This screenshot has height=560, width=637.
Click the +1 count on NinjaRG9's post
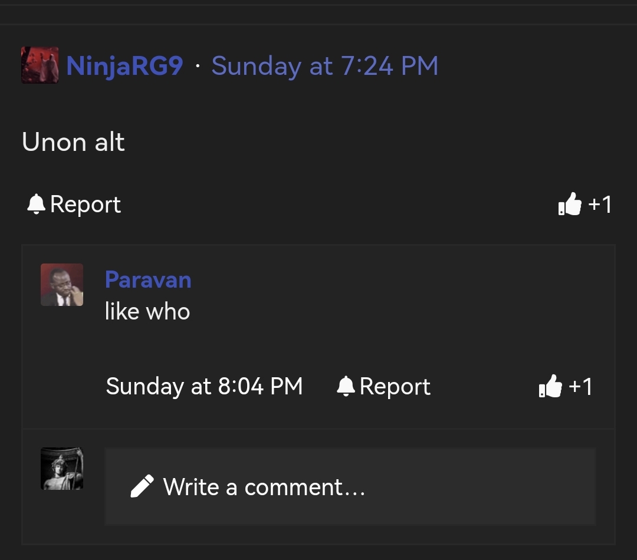pyautogui.click(x=600, y=205)
